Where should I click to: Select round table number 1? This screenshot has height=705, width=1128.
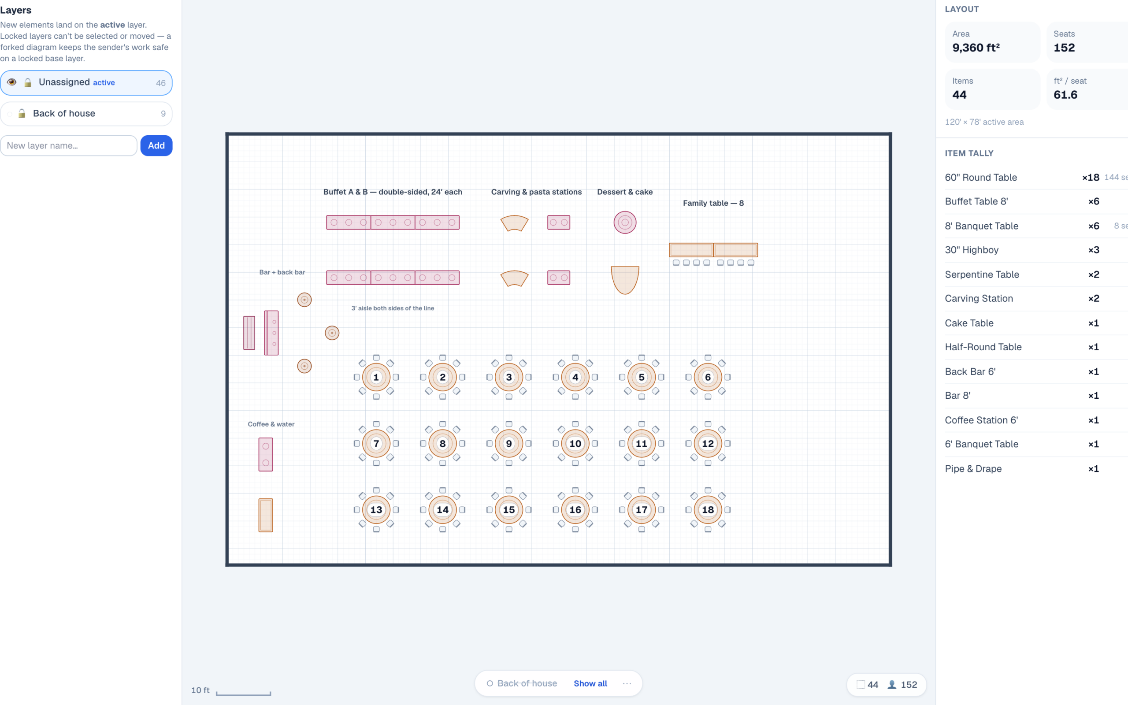coord(376,377)
